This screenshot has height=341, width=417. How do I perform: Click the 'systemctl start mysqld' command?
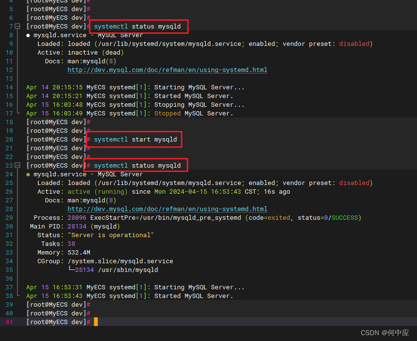[135, 140]
